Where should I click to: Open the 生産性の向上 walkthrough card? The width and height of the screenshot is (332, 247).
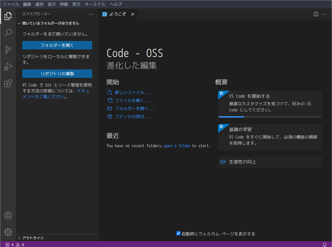coord(270,162)
